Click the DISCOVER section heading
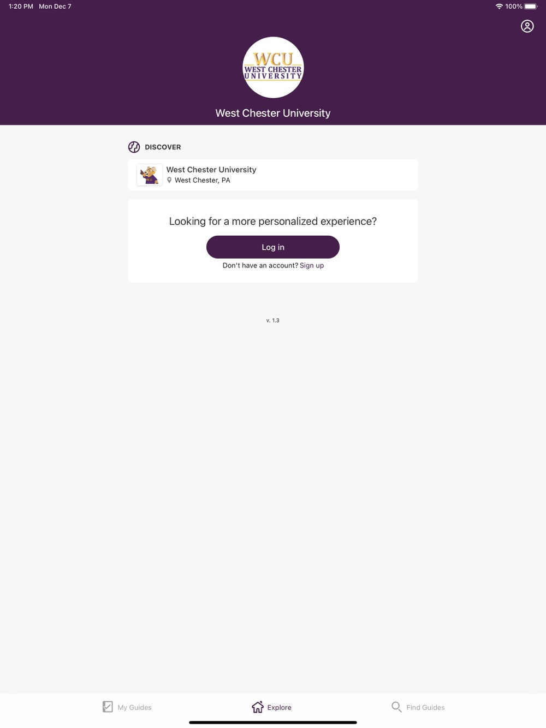 [x=163, y=147]
